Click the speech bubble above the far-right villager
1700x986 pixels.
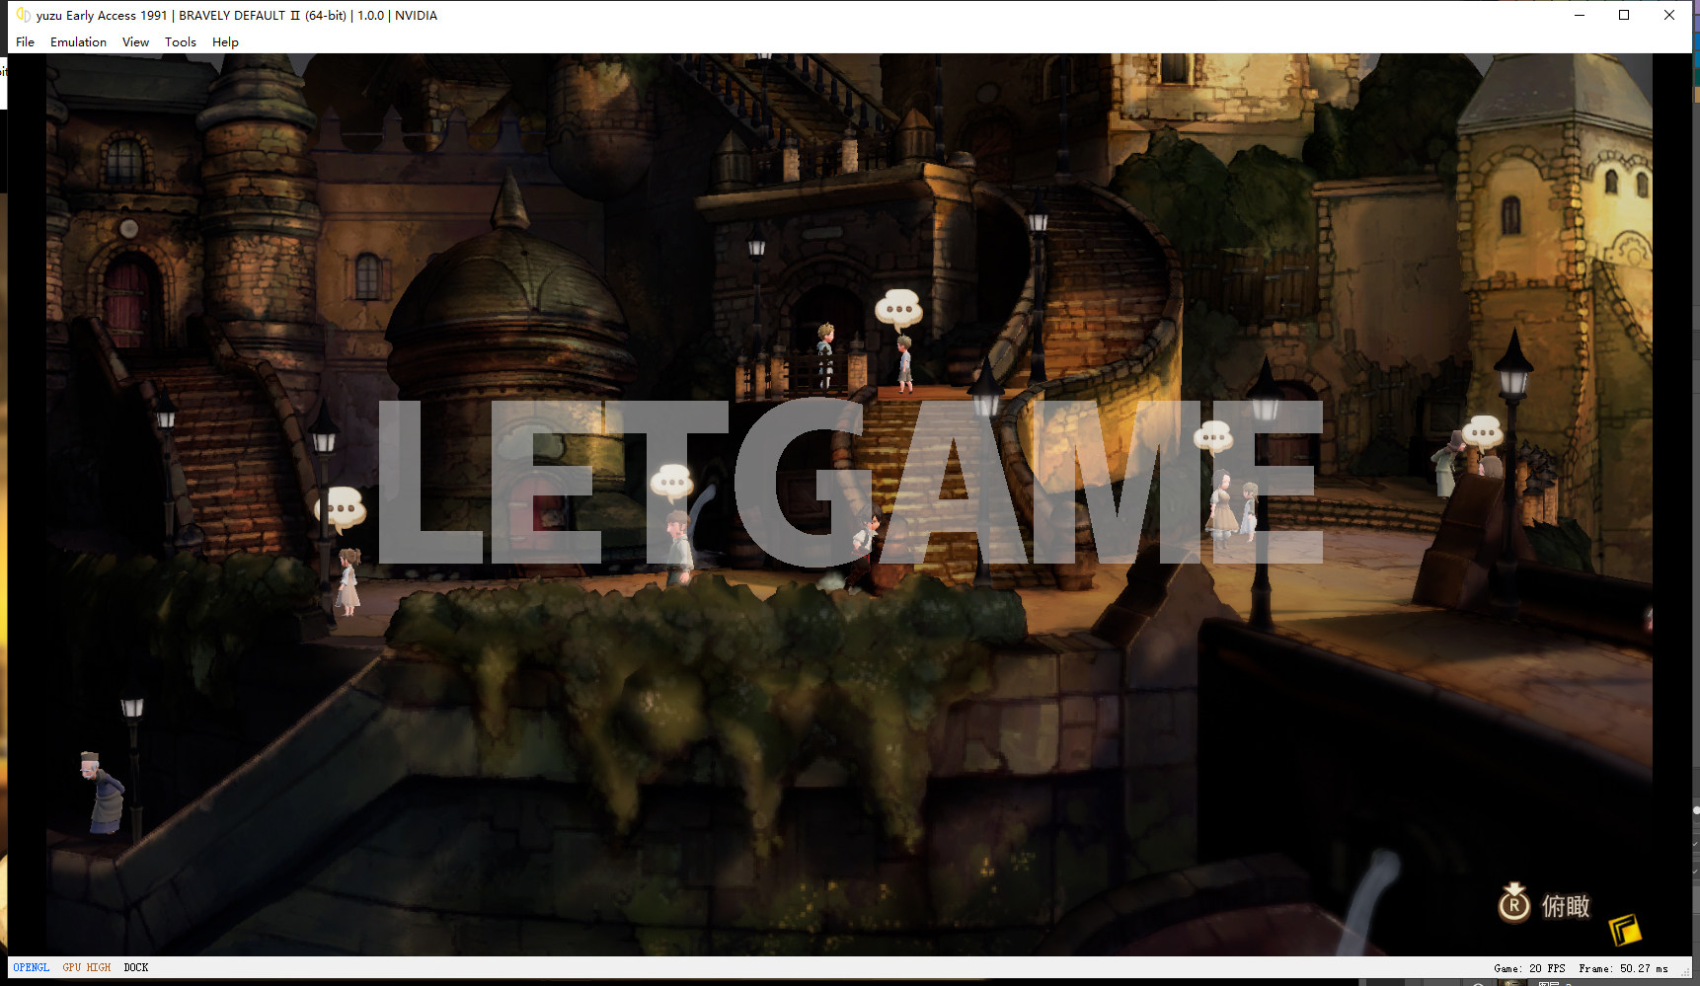click(1482, 431)
